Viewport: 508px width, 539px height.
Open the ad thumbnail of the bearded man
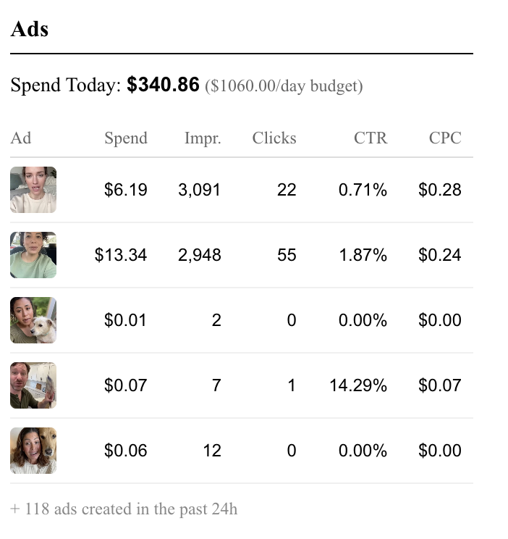[x=33, y=385]
